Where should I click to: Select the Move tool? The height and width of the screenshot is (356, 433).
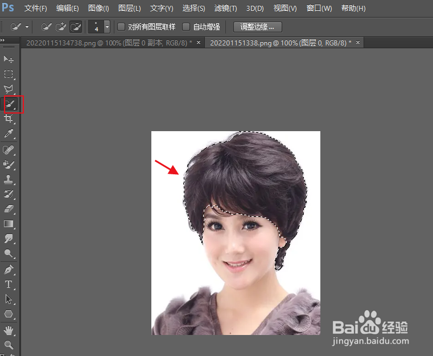click(x=9, y=59)
